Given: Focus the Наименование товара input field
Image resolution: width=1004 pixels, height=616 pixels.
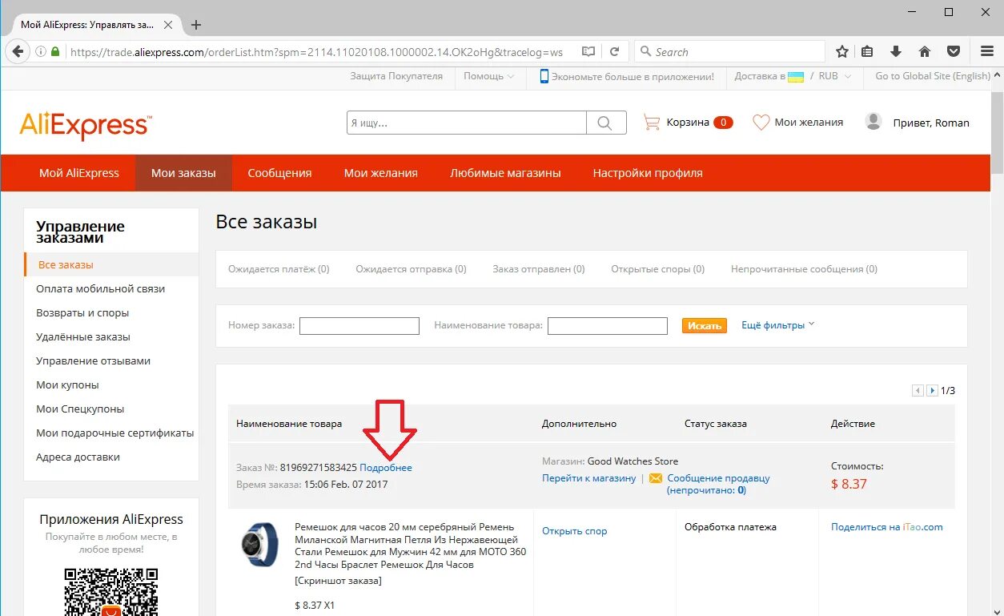Looking at the screenshot, I should tap(608, 326).
